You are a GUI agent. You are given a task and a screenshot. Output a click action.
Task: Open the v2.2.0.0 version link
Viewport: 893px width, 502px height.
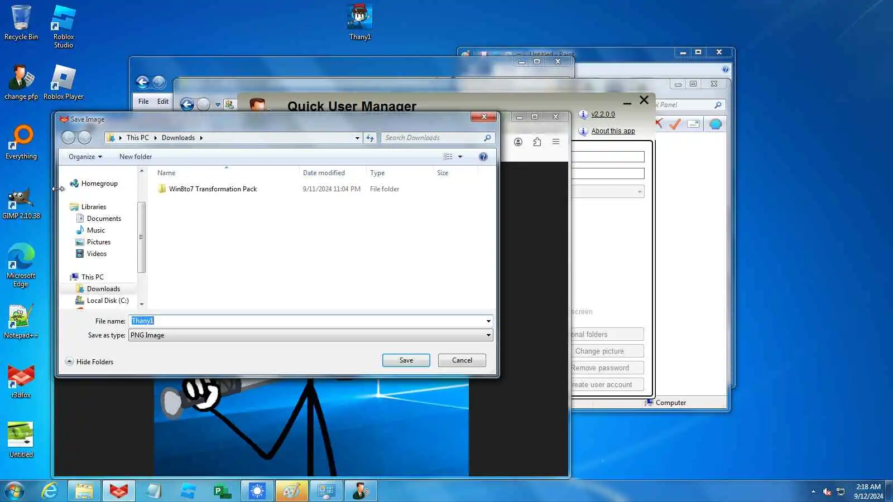click(x=603, y=114)
